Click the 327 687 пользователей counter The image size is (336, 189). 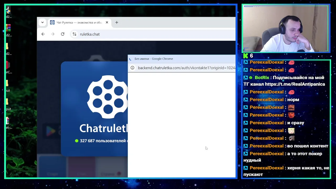coord(104,141)
